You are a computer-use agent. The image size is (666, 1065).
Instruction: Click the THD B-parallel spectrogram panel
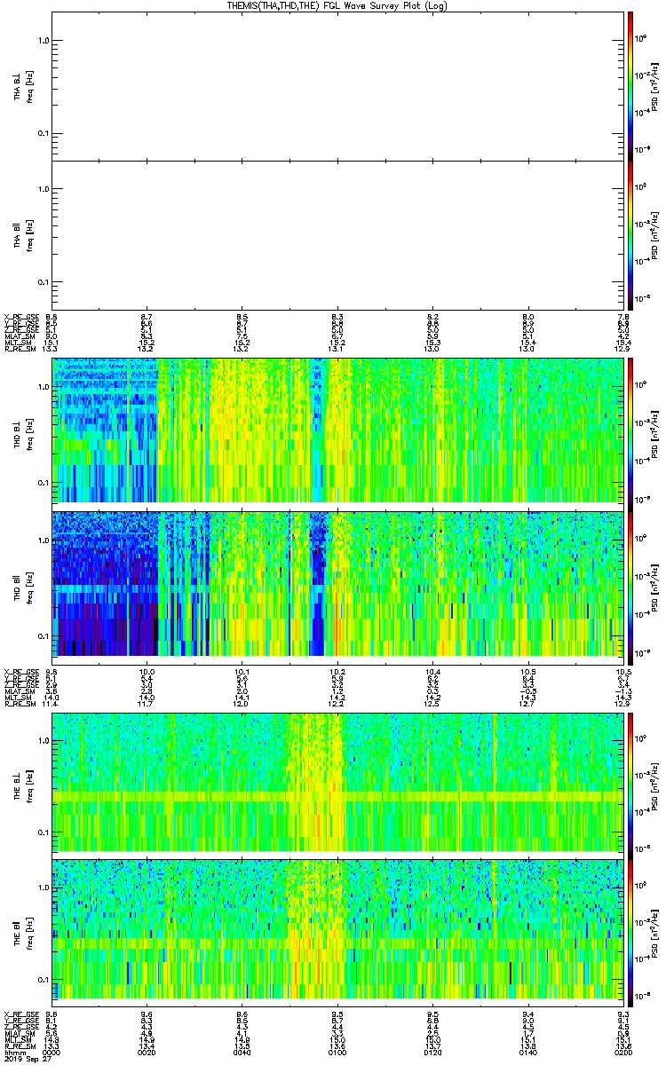(337, 583)
